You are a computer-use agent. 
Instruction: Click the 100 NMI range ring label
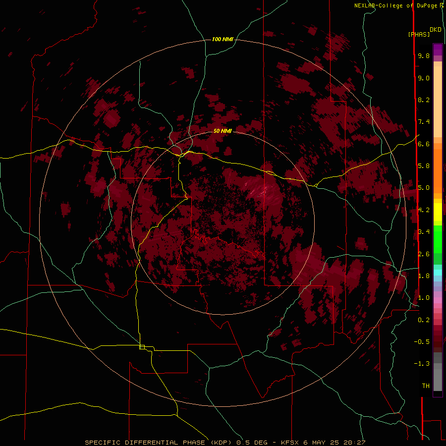[223, 39]
